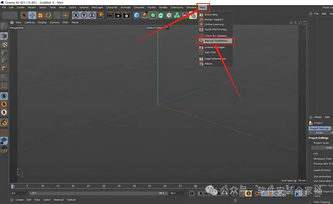Click the red record keyframe button
Viewport: 333px width, 204px height.
point(249,194)
